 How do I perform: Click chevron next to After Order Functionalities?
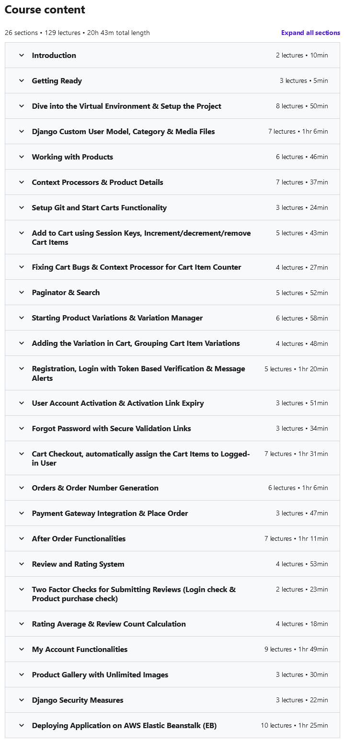tap(22, 539)
